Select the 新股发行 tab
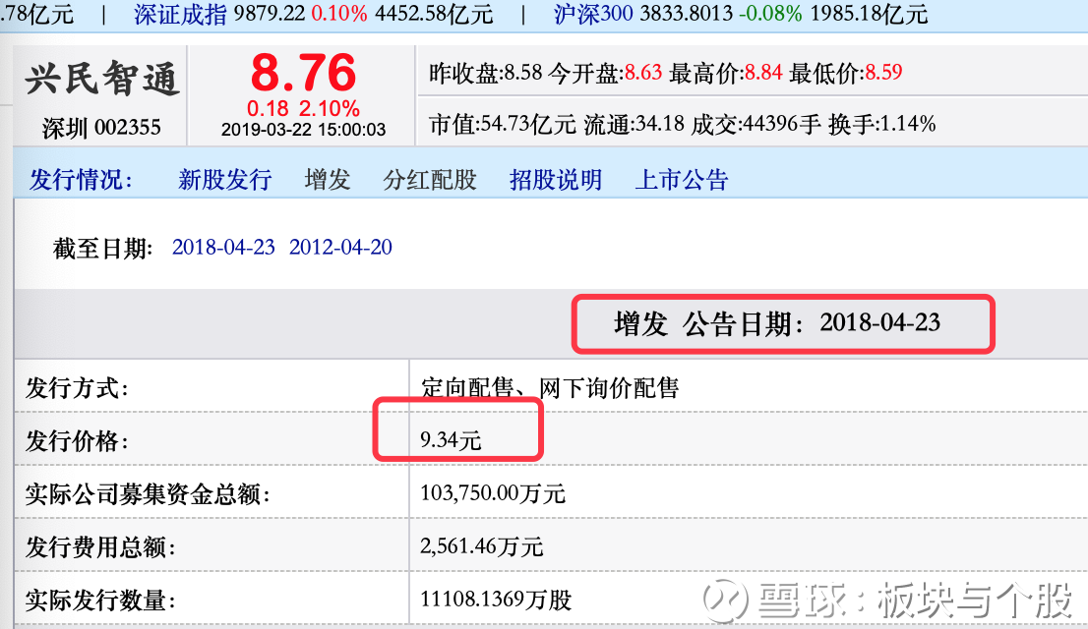 tap(225, 180)
